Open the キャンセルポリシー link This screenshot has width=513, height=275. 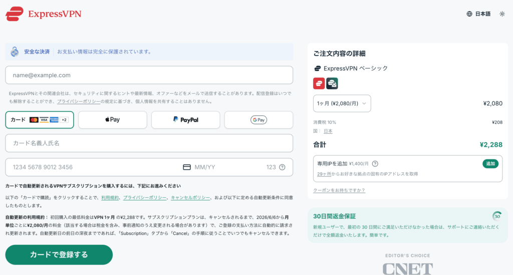(190, 197)
